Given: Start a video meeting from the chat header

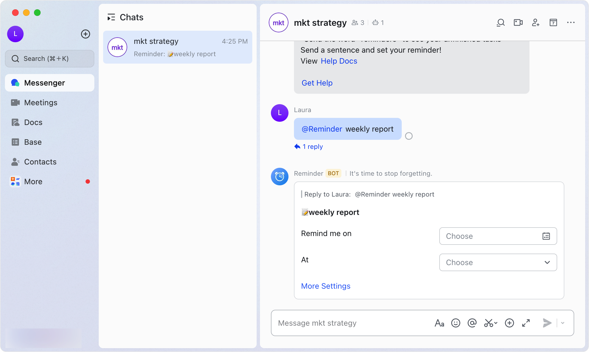Looking at the screenshot, I should (518, 22).
